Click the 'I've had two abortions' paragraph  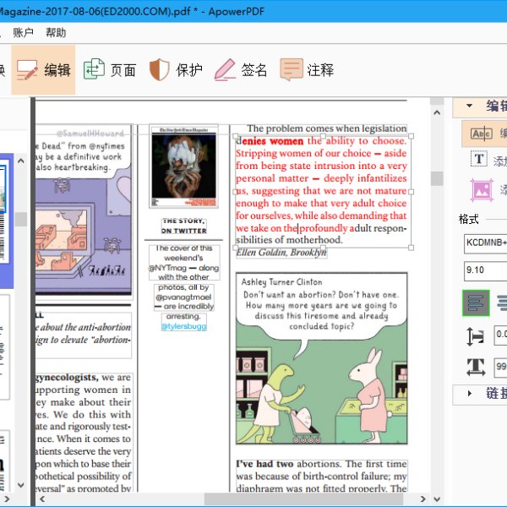(321, 476)
